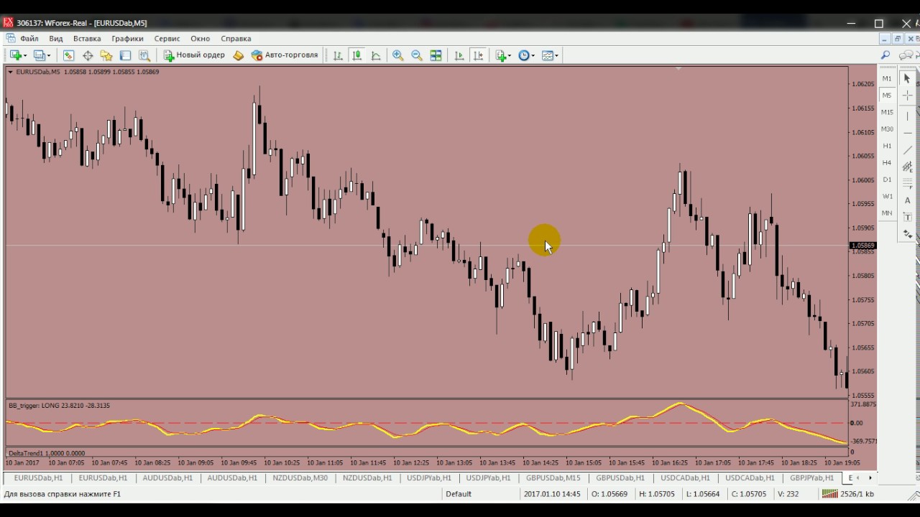
Task: Show the Terminal panel icon
Action: (125, 55)
